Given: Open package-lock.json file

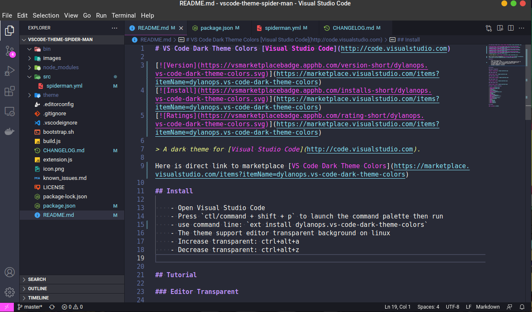Looking at the screenshot, I should 72,196.
